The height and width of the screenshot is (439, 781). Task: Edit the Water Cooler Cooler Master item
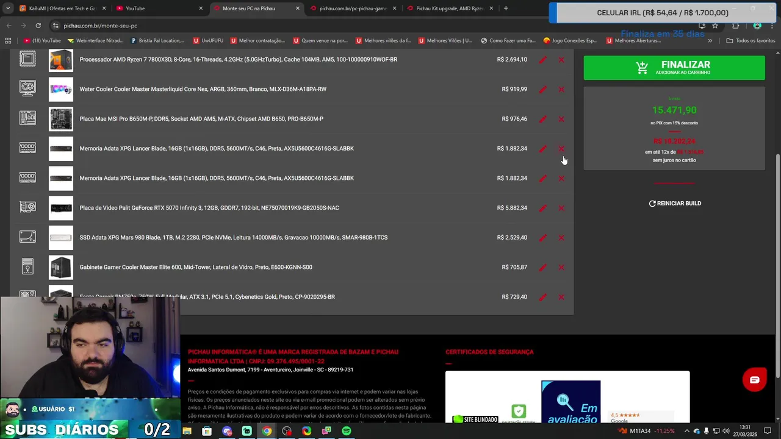click(542, 89)
